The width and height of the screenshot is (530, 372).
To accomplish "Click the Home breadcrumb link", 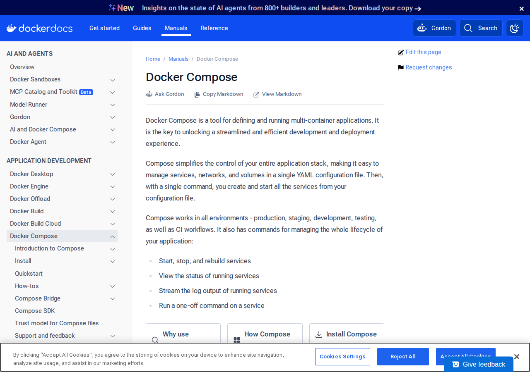I will [x=153, y=59].
